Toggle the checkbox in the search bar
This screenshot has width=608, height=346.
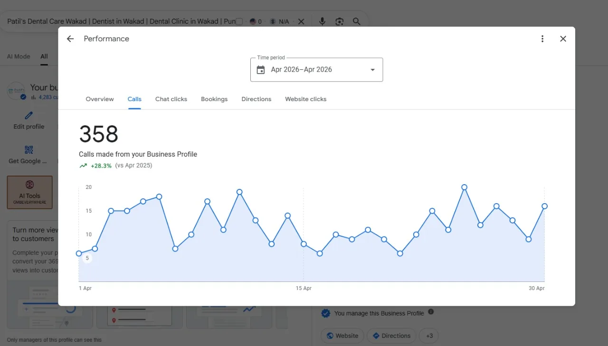(x=239, y=21)
